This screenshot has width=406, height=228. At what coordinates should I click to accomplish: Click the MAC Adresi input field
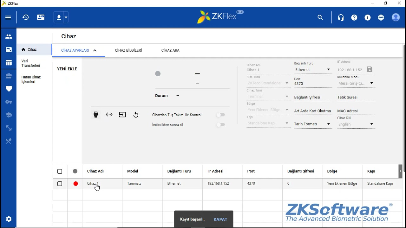tap(356, 111)
